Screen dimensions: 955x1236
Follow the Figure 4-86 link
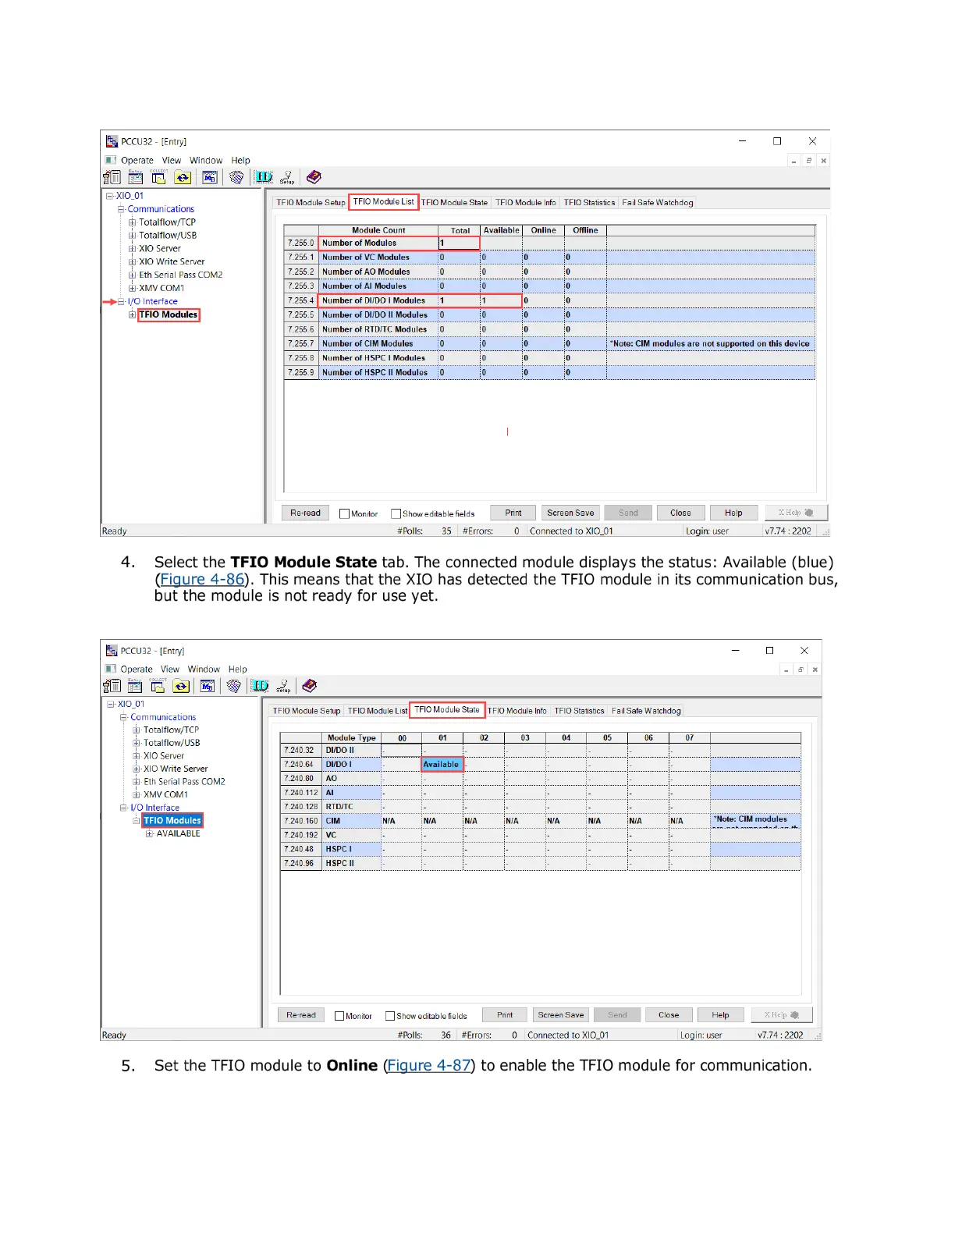click(x=202, y=579)
